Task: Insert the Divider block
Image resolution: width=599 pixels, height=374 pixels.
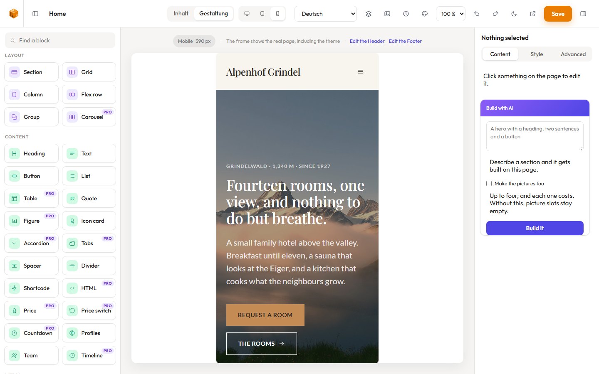Action: pyautogui.click(x=89, y=266)
